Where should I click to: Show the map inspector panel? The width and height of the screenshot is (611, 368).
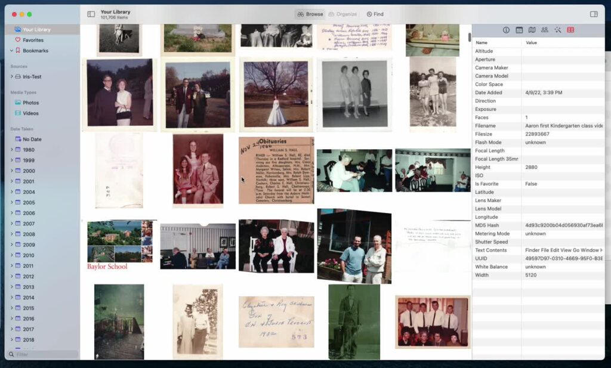coord(532,30)
